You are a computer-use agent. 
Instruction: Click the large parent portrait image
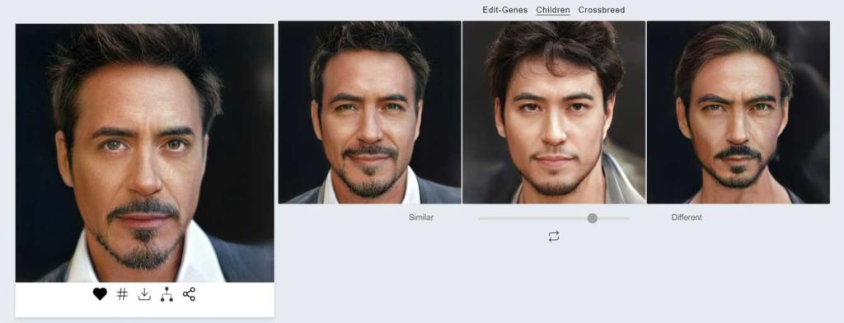144,153
